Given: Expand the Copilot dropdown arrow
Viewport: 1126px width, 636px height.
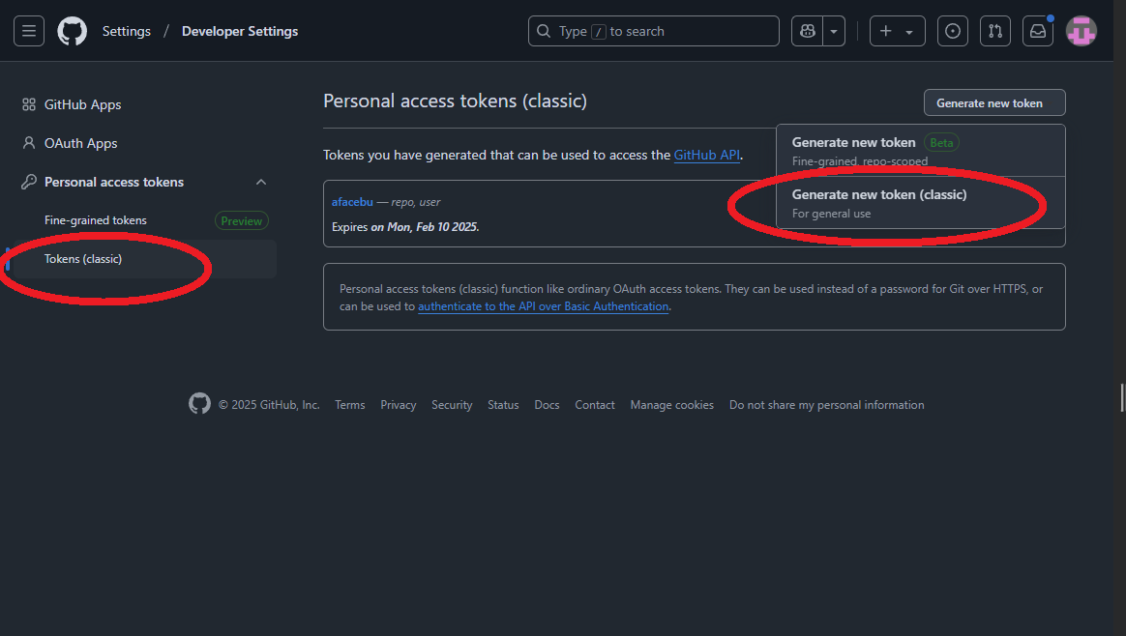Looking at the screenshot, I should [834, 31].
